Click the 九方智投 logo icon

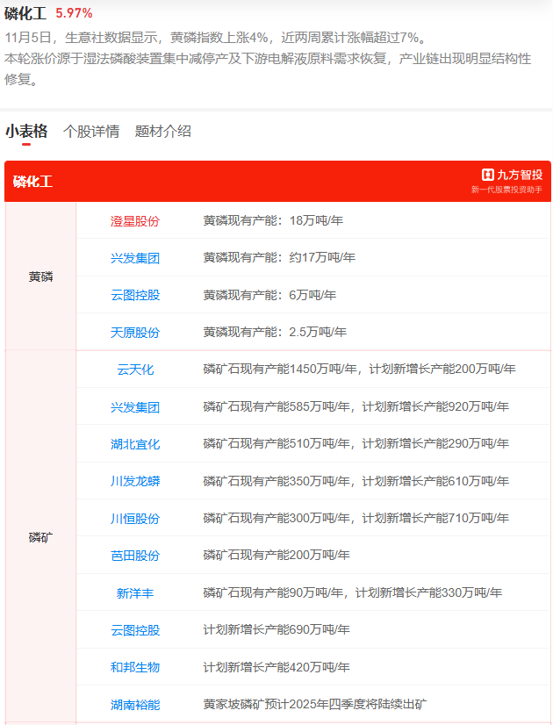coord(488,175)
